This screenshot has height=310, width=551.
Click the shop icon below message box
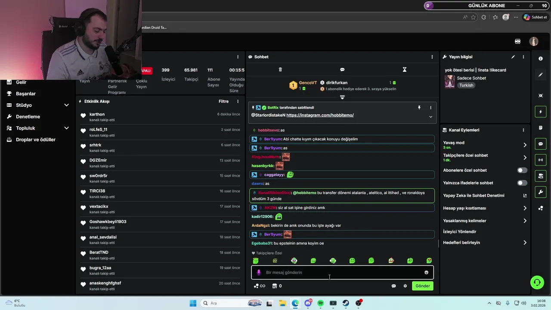pyautogui.click(x=274, y=286)
